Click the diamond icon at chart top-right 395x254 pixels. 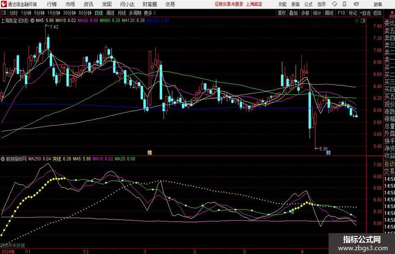[357, 21]
